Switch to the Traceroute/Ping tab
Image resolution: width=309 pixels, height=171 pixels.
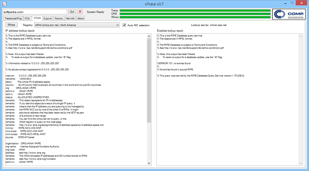click(x=13, y=18)
